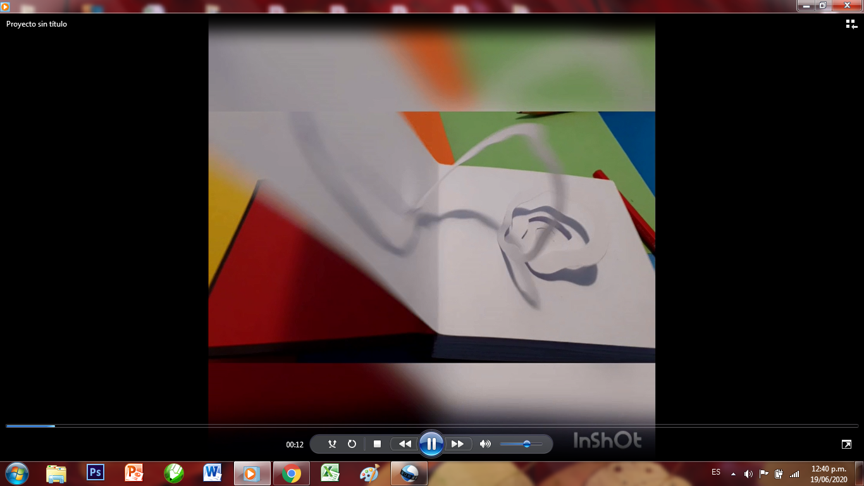The image size is (864, 486).
Task: Minimize the Media Player window
Action: (x=806, y=5)
